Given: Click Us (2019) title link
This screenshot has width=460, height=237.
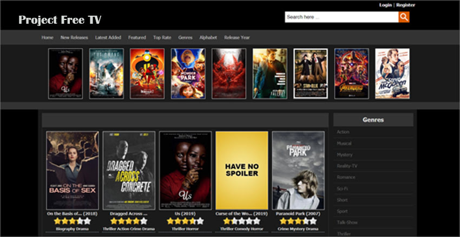Looking at the screenshot, I should tap(185, 214).
